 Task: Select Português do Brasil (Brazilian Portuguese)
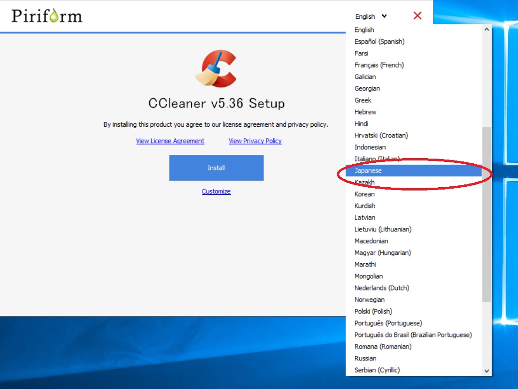[x=414, y=335]
